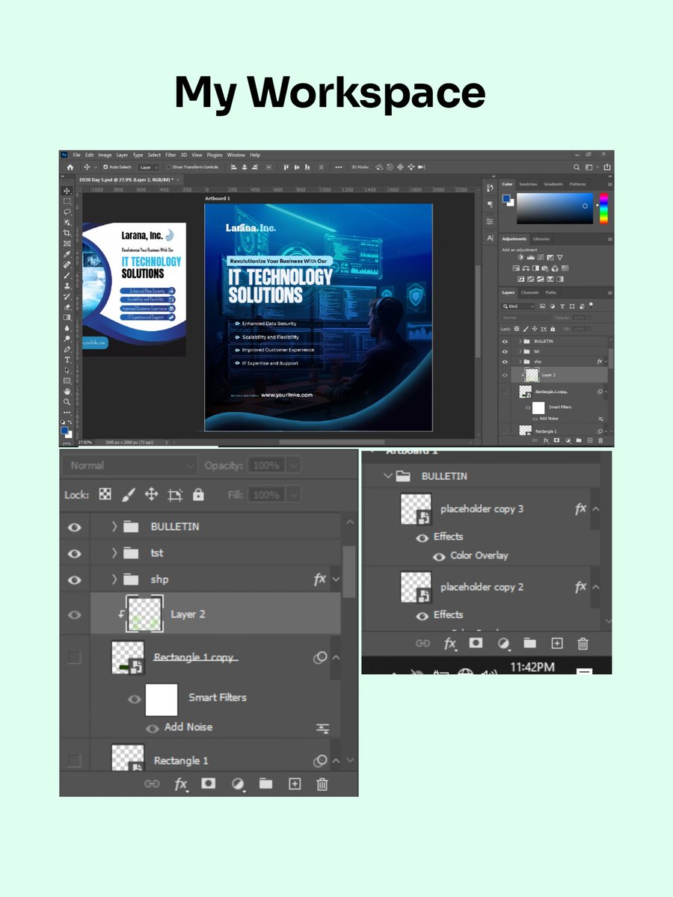Select the Gradient tool
Image resolution: width=673 pixels, height=897 pixels.
(67, 317)
